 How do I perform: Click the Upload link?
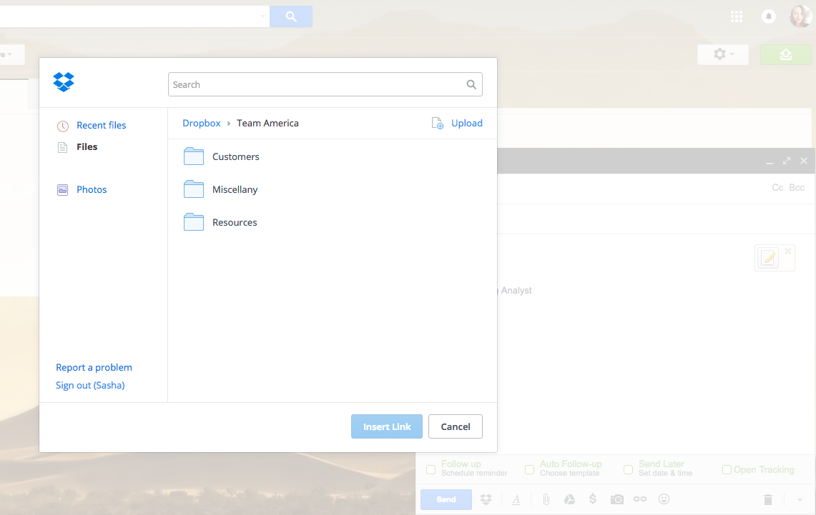[467, 123]
